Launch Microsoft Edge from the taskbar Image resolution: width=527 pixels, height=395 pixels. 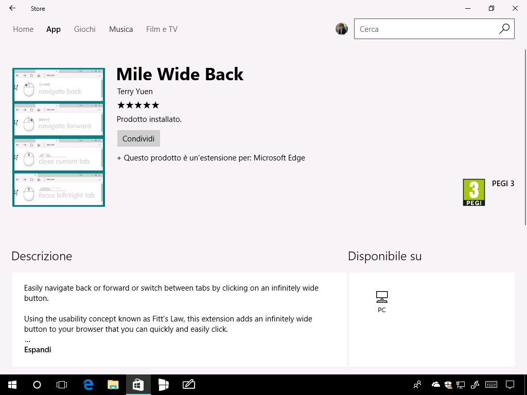[x=87, y=385]
